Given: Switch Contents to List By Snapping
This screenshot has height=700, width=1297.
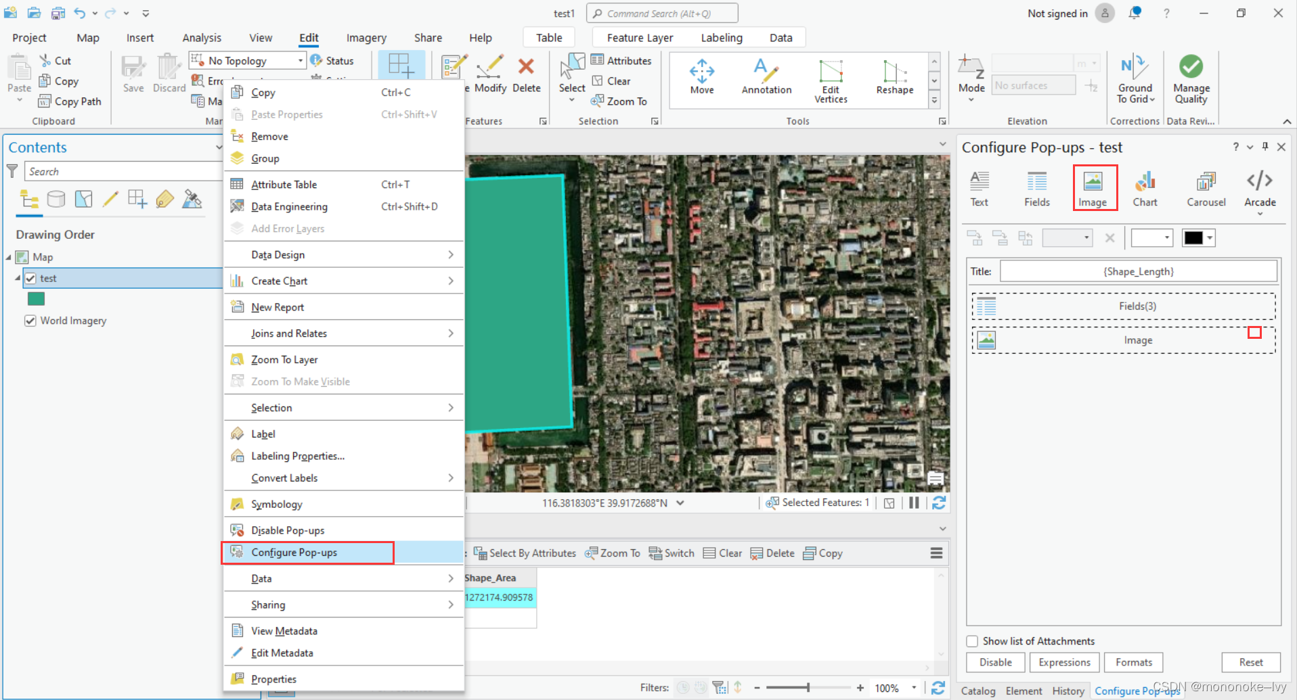Looking at the screenshot, I should click(137, 199).
